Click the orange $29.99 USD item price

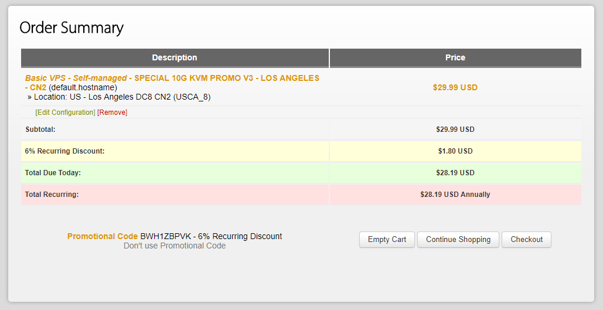tap(455, 87)
